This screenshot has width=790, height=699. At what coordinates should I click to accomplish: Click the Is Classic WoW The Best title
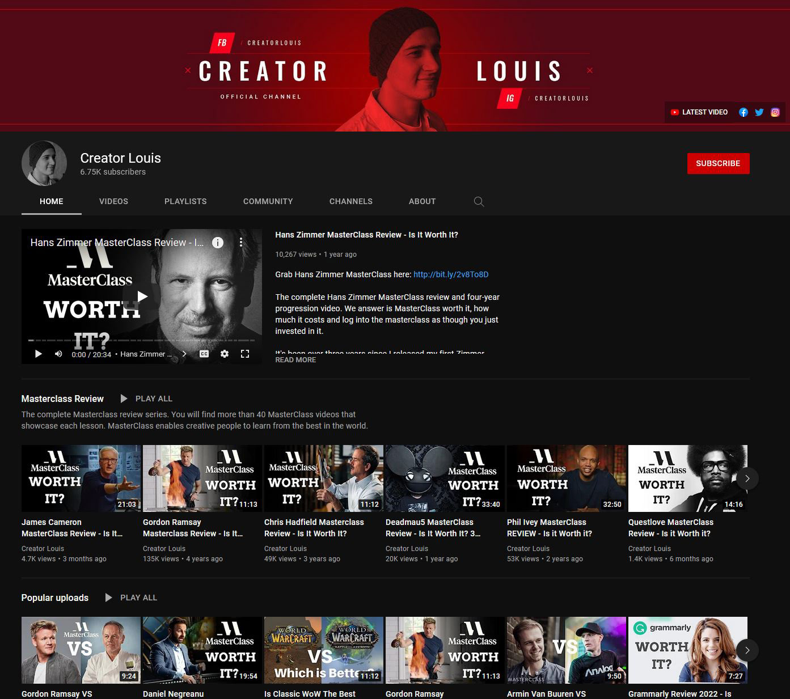[x=310, y=694]
